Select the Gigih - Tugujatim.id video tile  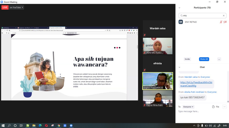(x=157, y=81)
